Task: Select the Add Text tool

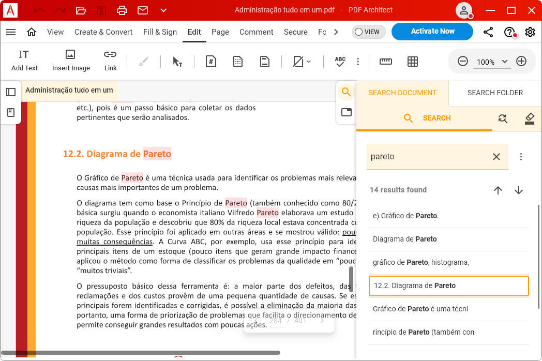Action: 24,61
